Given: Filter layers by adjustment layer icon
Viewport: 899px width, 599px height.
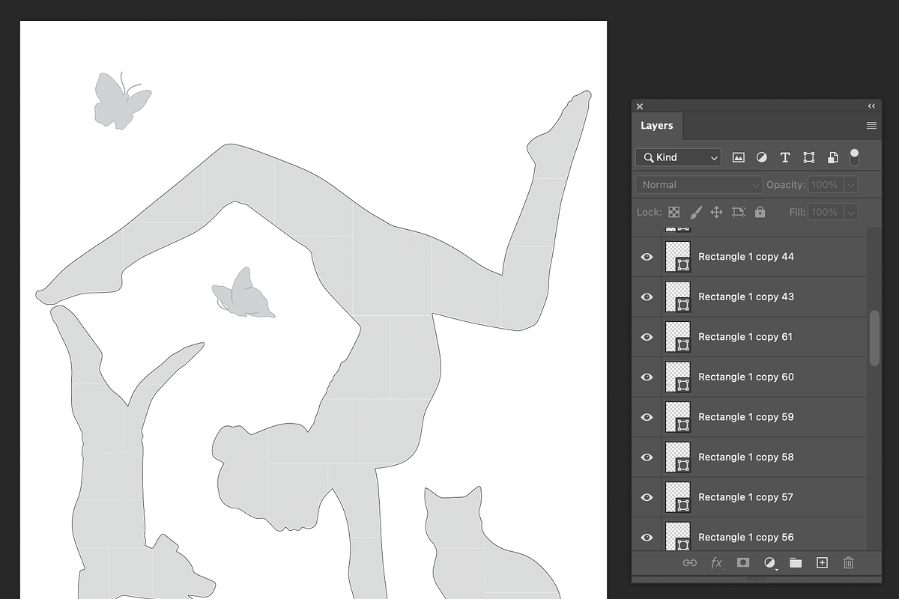Looking at the screenshot, I should [x=762, y=157].
